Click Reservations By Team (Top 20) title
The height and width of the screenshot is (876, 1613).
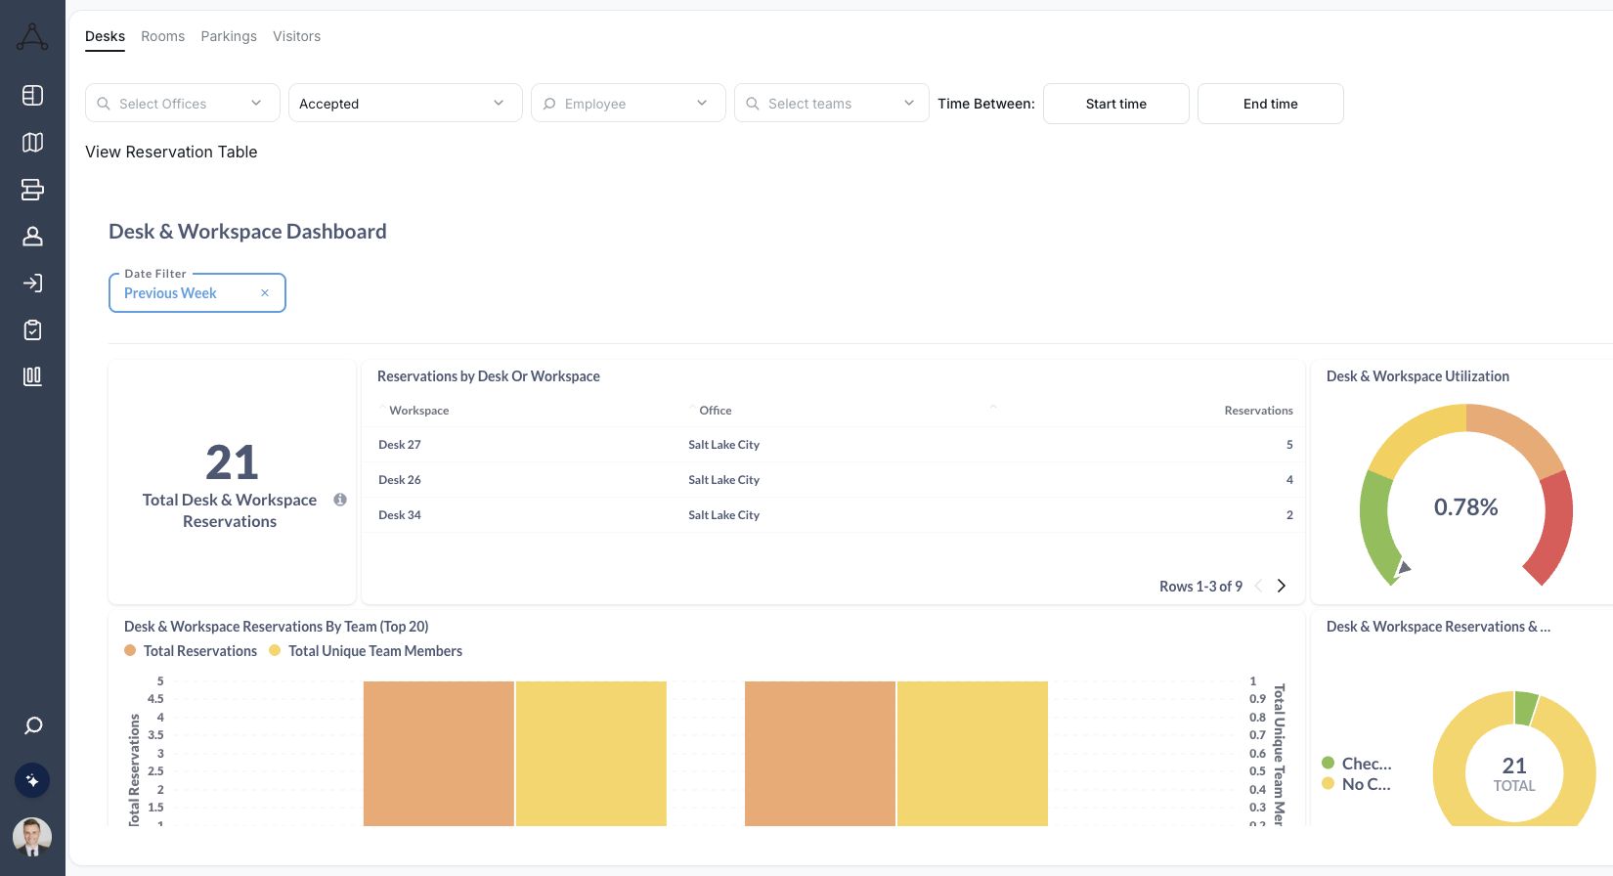(x=276, y=627)
